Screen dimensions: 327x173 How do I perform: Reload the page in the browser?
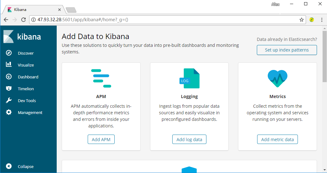pos(23,20)
